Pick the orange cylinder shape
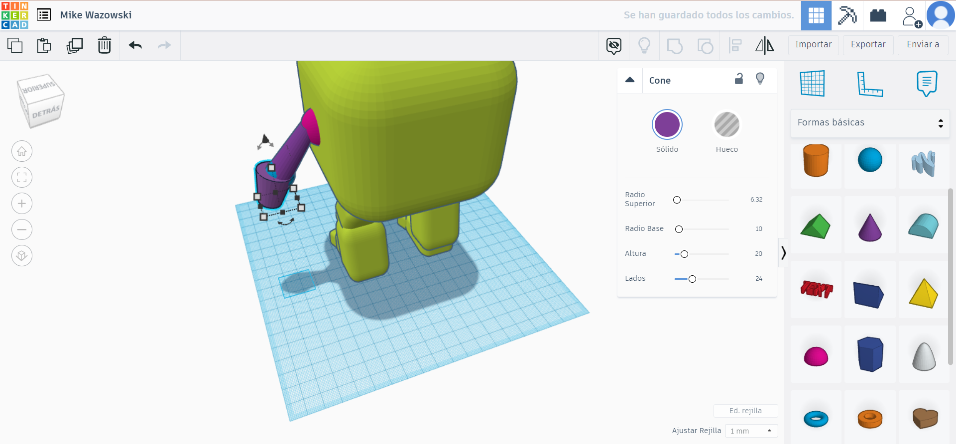Screen dimensions: 956x444 point(816,161)
